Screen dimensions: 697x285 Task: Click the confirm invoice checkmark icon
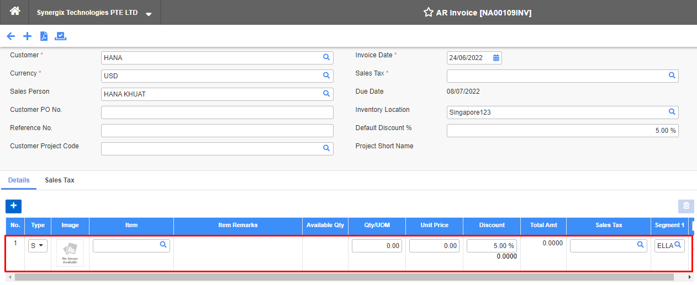pos(60,36)
